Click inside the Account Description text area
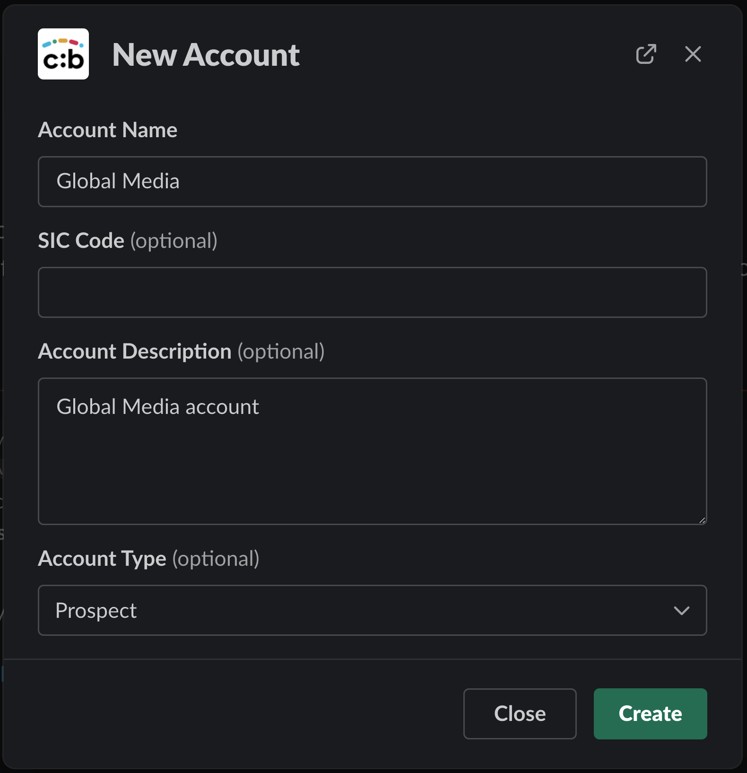The image size is (747, 773). 372,464
